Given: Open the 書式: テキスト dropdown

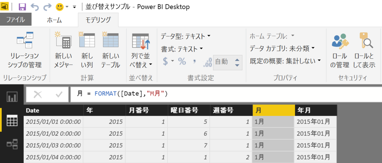Looking at the screenshot, I should click(182, 49).
